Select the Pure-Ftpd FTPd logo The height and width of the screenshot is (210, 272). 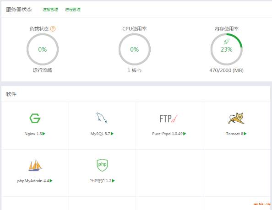169,118
